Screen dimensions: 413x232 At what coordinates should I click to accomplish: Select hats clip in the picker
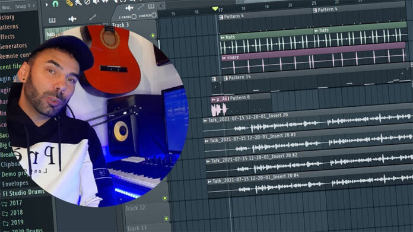point(51,34)
